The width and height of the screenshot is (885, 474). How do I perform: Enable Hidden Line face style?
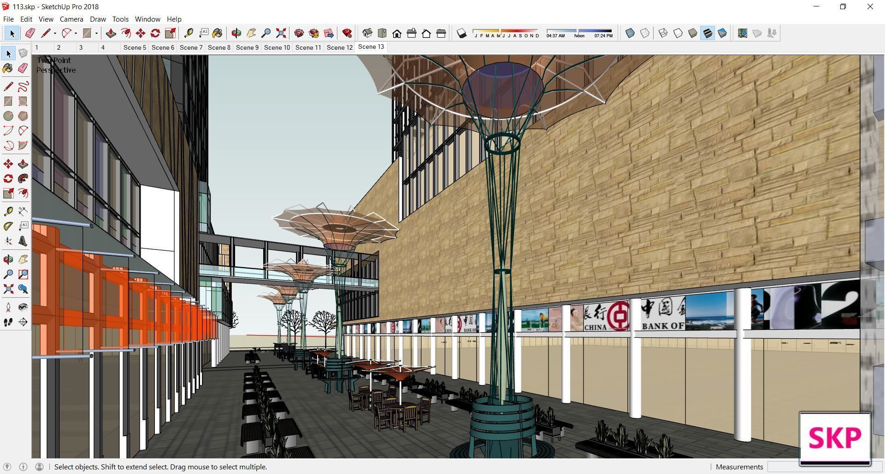tap(678, 33)
